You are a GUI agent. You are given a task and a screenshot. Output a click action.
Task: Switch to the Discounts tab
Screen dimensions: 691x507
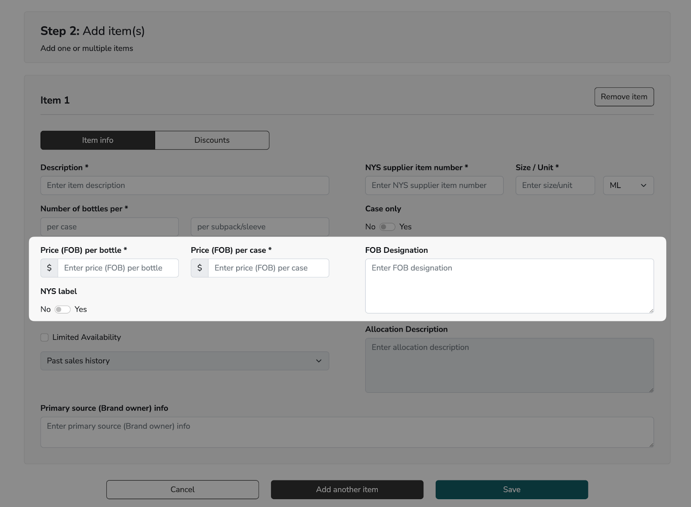coord(212,140)
